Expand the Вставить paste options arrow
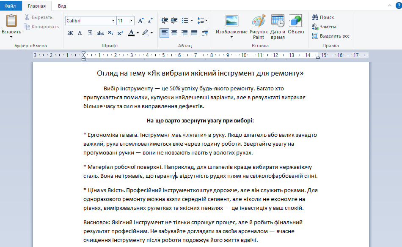 (11, 37)
